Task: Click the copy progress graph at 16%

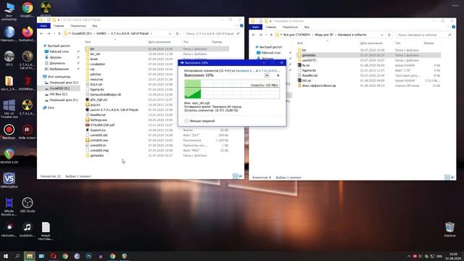Action: [232, 89]
